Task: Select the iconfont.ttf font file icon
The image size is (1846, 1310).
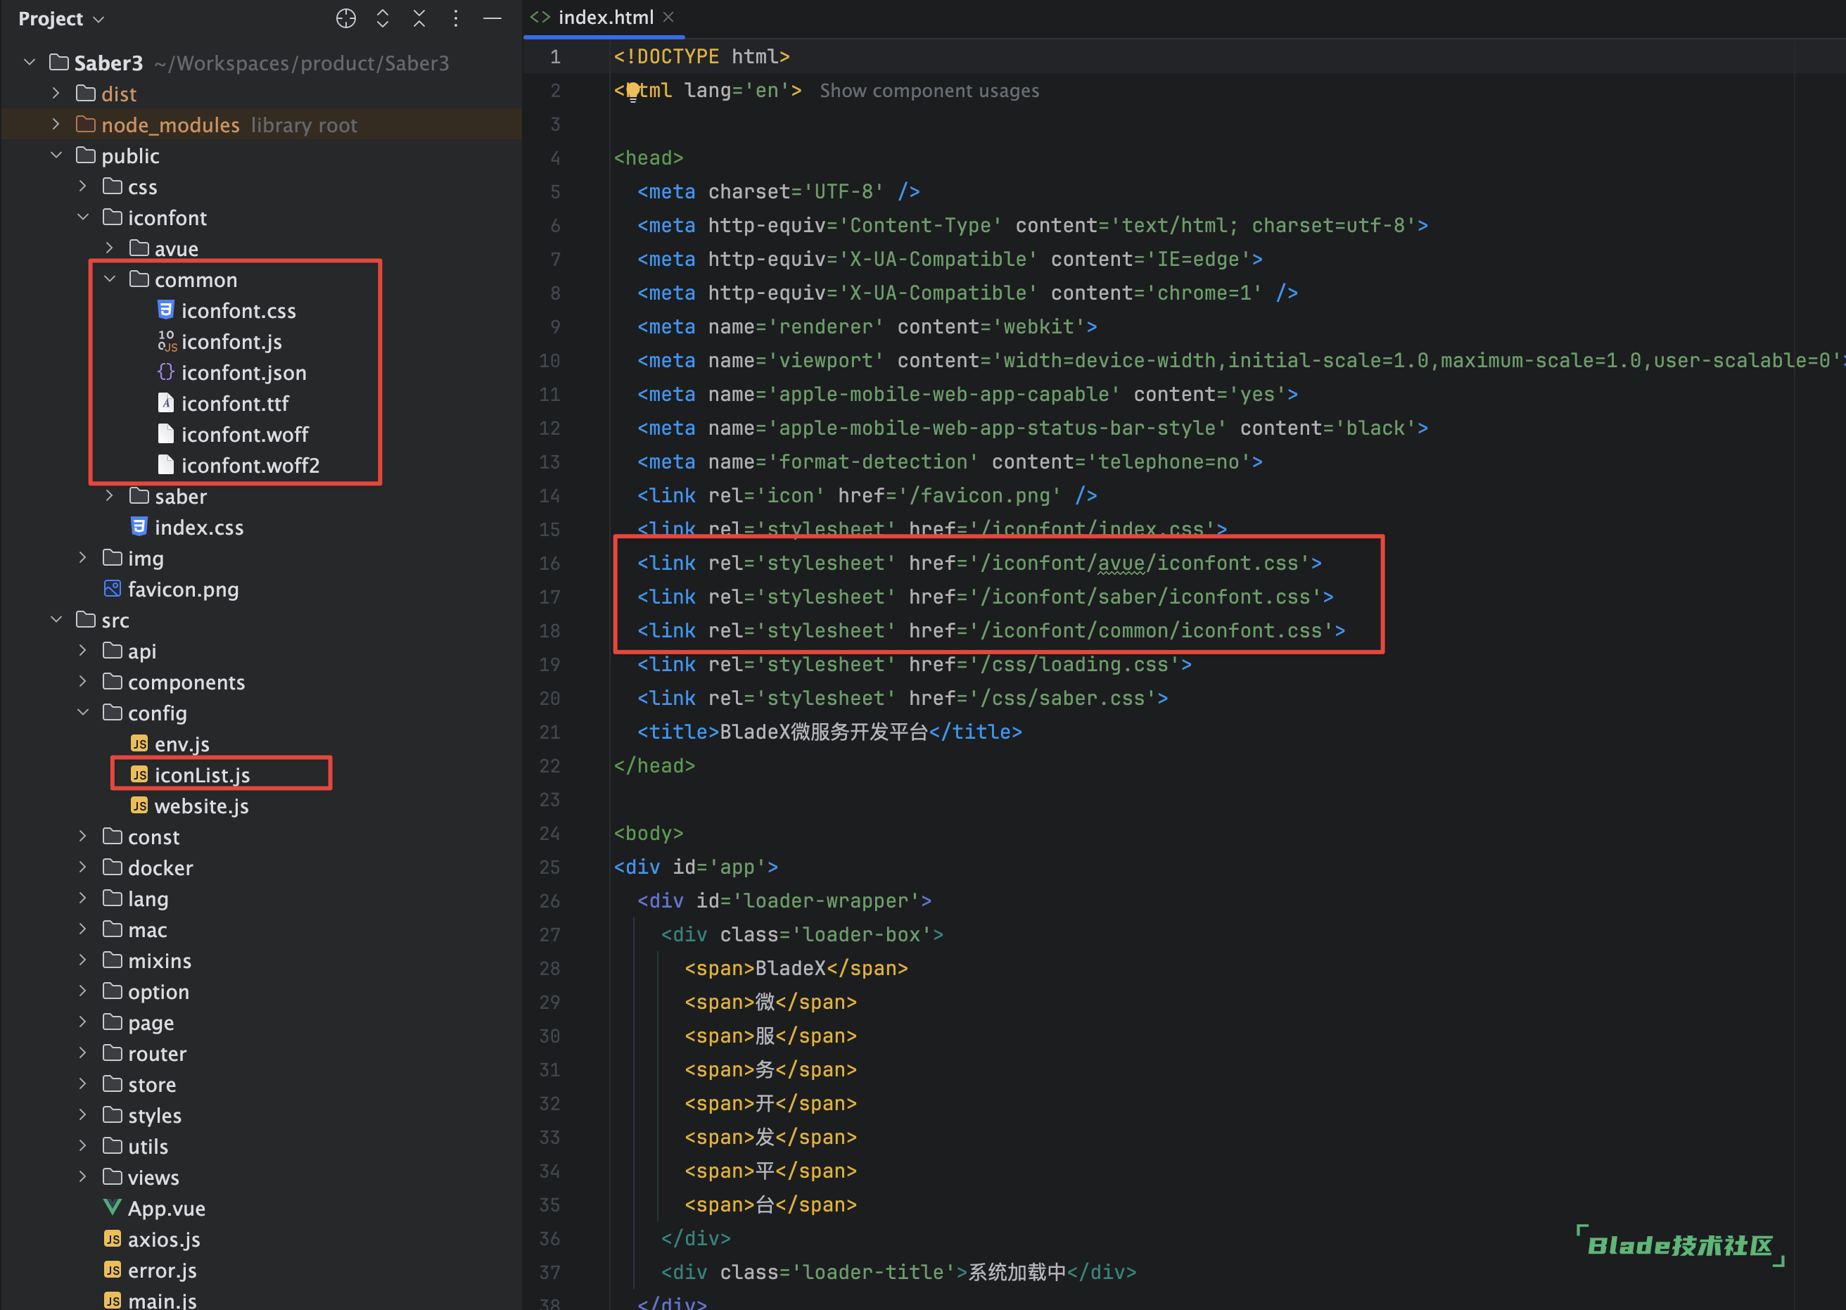Action: [x=165, y=402]
